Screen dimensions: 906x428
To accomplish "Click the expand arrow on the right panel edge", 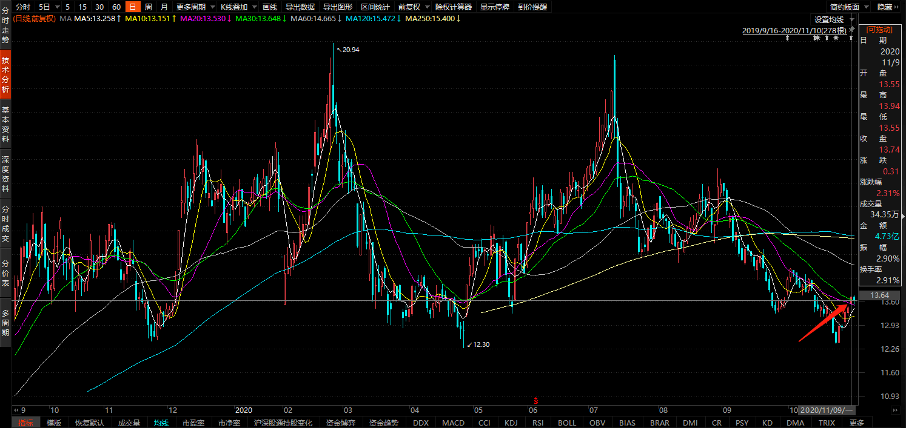I will (x=903, y=216).
